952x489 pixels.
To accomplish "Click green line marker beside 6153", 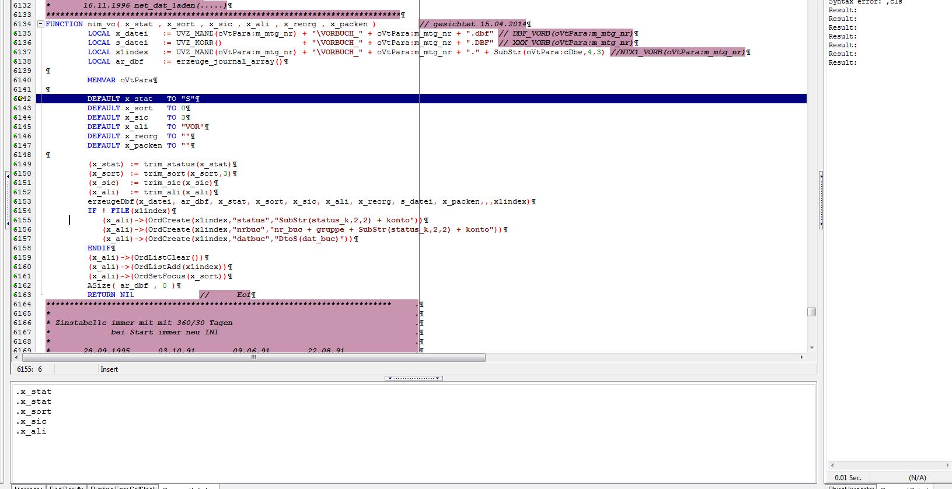I will (15, 201).
